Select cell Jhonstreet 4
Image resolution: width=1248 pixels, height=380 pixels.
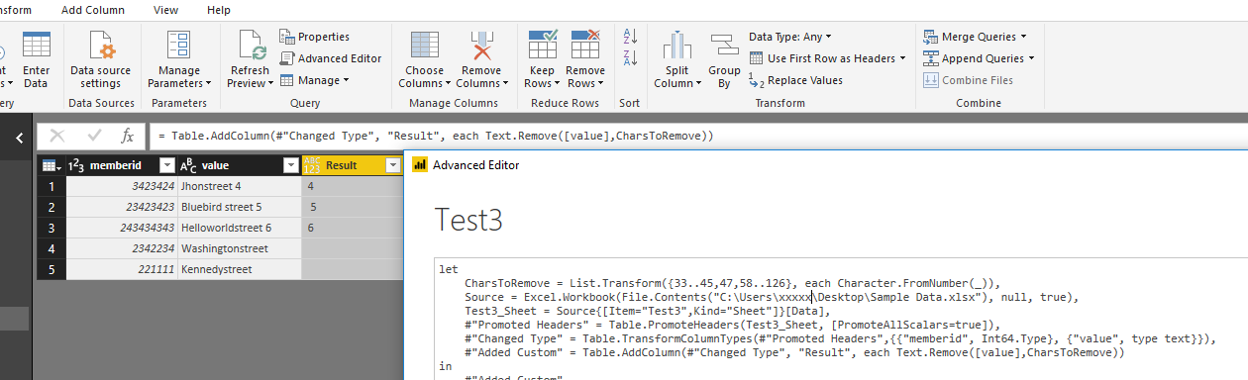point(239,186)
